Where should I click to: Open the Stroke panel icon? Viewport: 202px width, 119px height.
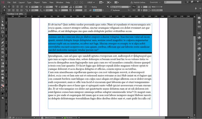tap(199, 33)
